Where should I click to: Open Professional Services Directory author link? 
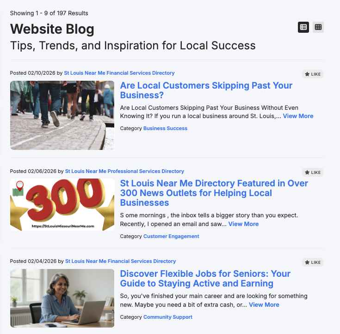(124, 171)
